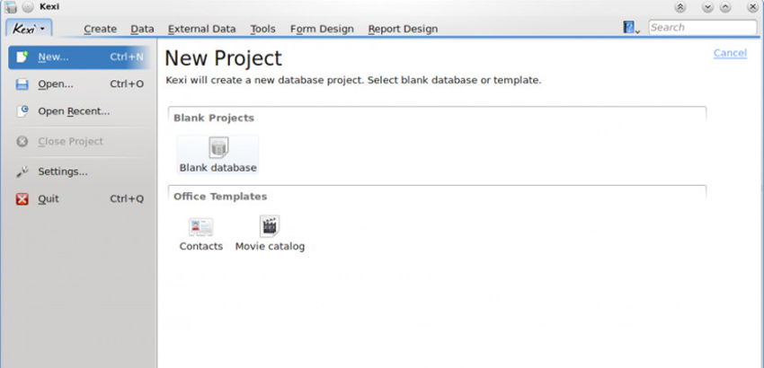This screenshot has width=764, height=368.
Task: Switch to the Data tab
Action: click(x=142, y=29)
